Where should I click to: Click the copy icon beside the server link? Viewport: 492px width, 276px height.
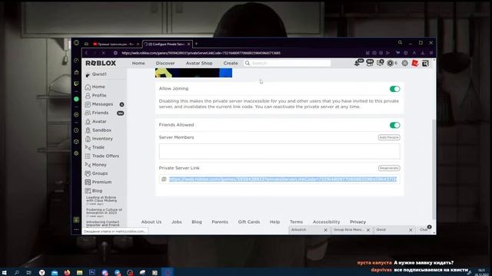point(164,179)
